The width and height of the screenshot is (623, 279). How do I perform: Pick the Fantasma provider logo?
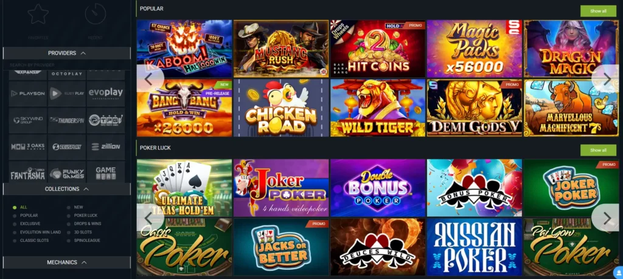[28, 173]
